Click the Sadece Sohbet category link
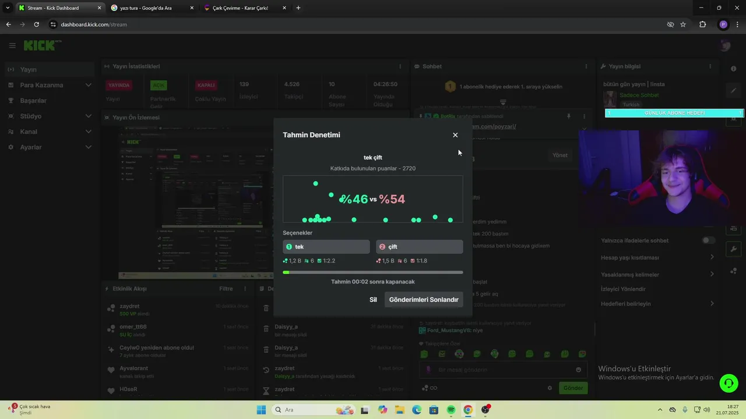The image size is (746, 419). (x=639, y=95)
